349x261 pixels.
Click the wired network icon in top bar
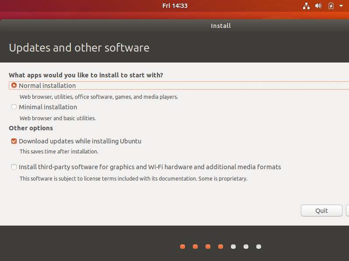click(306, 6)
